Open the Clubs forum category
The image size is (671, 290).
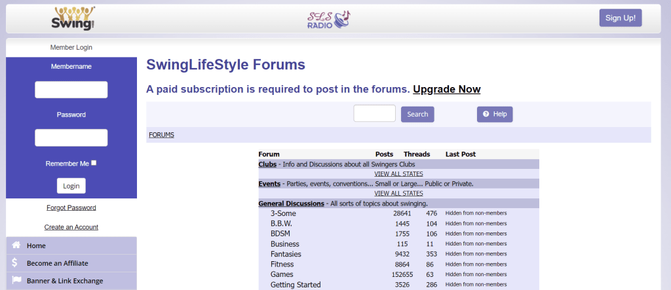click(267, 164)
